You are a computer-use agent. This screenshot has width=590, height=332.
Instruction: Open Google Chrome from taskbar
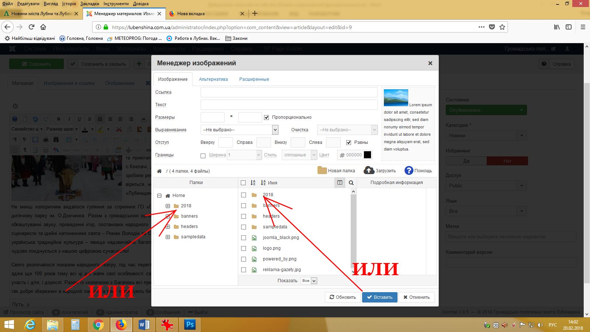tap(98, 325)
